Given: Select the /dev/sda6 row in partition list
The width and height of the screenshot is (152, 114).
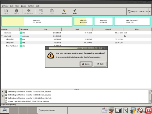Looking at the screenshot, I should click(76, 43).
